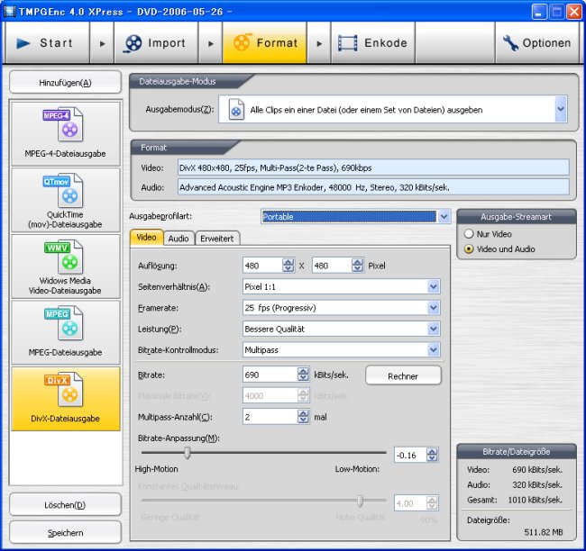Viewport: 586px width, 551px height.
Task: Click the Audio format summary line
Action: 373,187
